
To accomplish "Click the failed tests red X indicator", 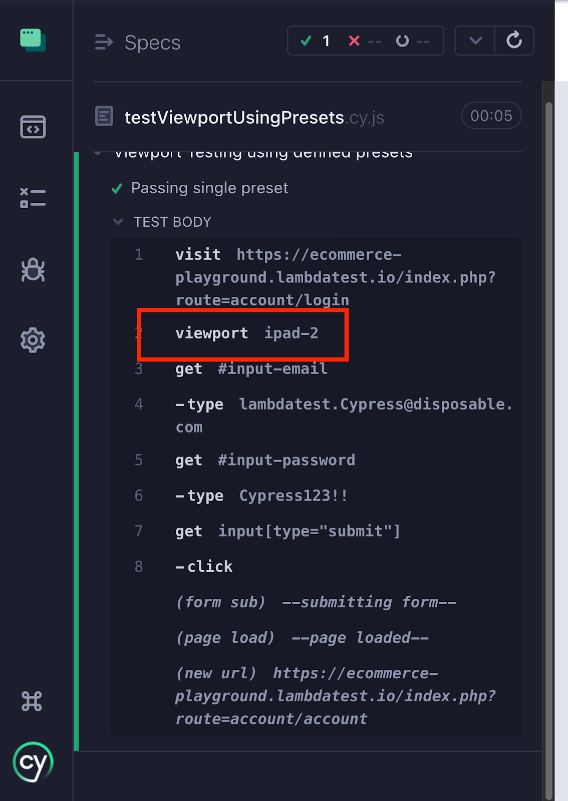I will click(365, 41).
